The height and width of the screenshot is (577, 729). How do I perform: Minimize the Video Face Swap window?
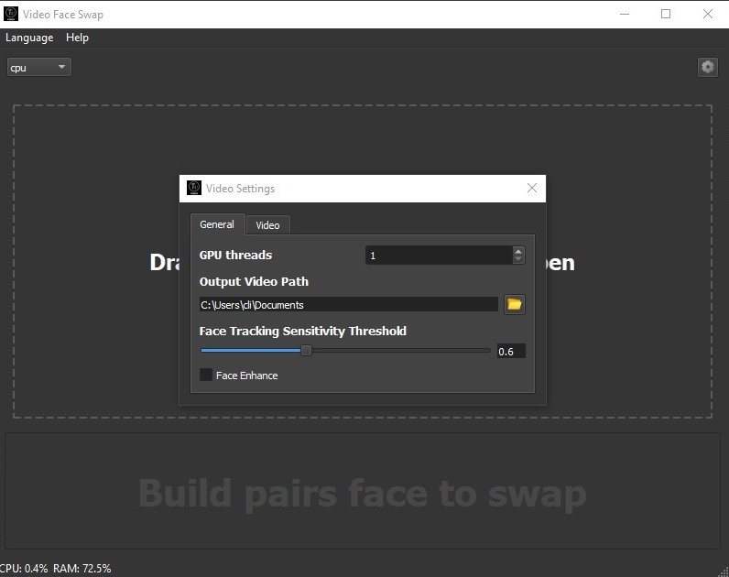point(625,14)
